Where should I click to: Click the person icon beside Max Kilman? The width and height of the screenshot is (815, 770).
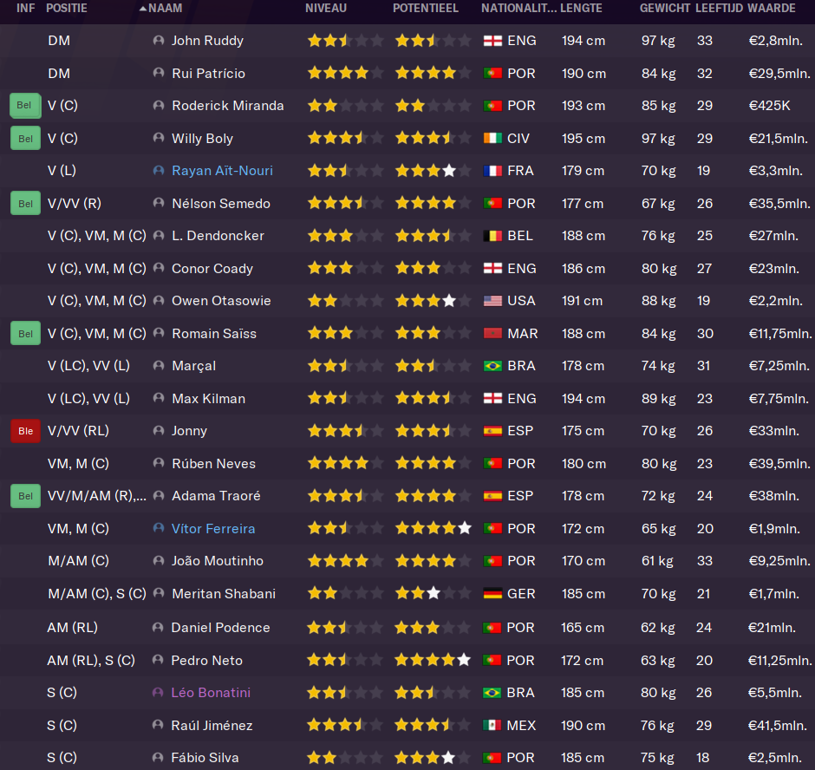coord(159,398)
